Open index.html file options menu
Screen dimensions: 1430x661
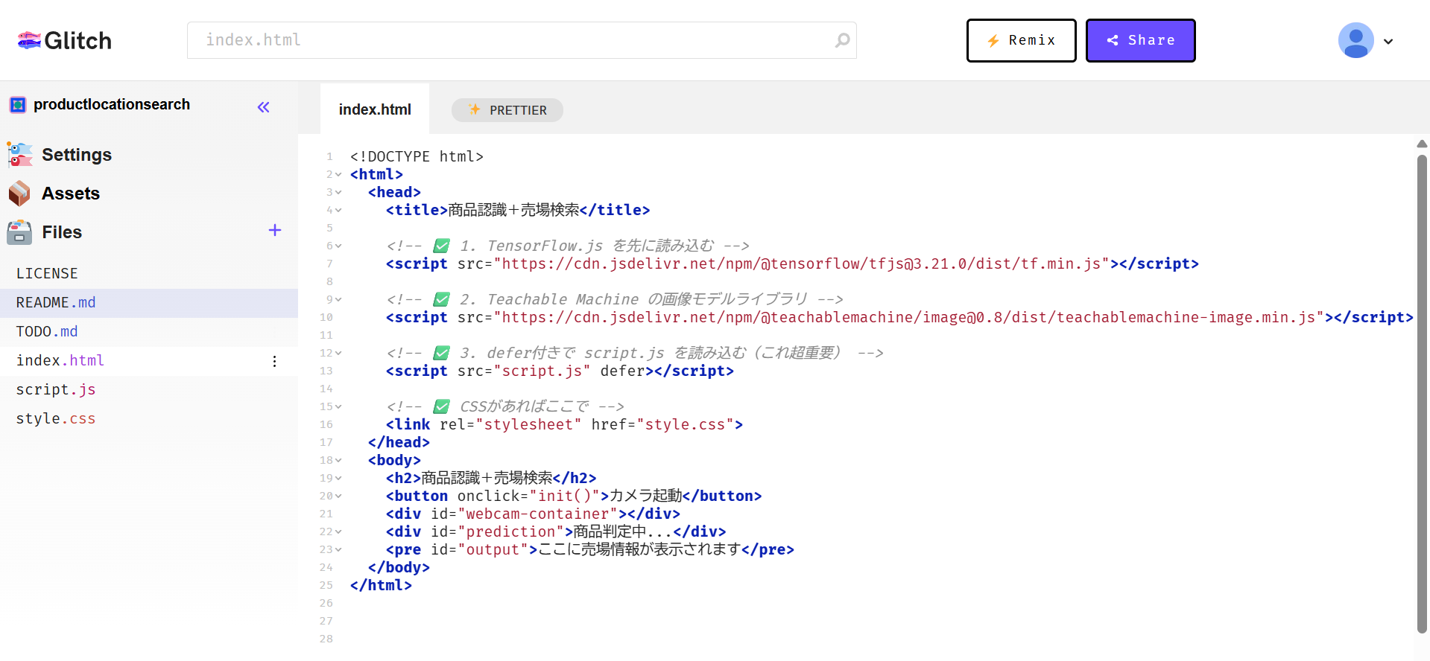(x=275, y=361)
